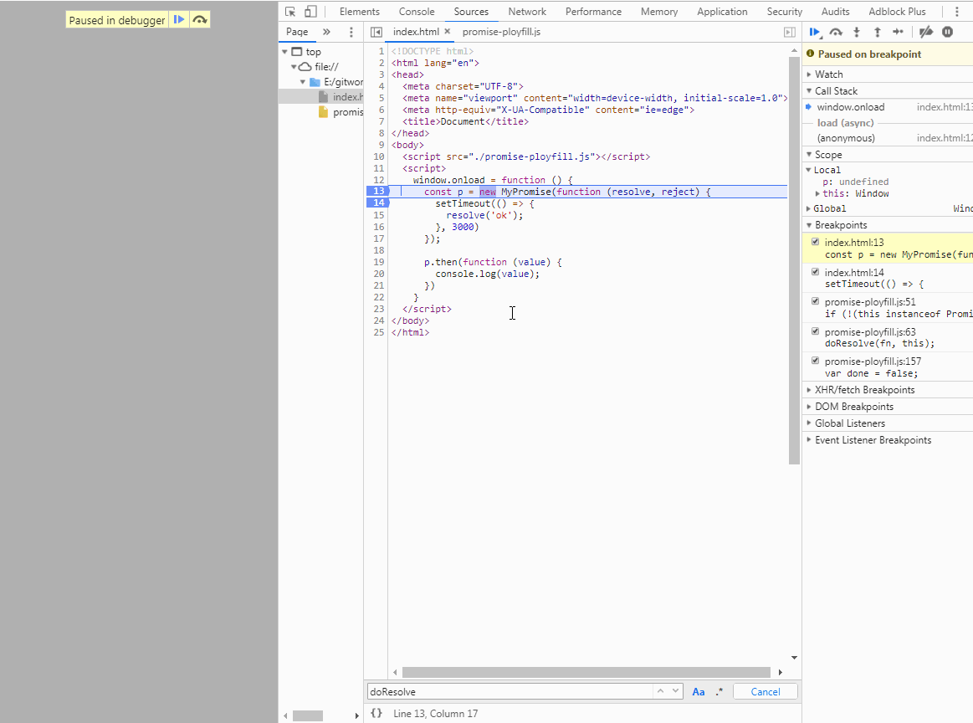Resume script execution in debugger toolbar
Viewport: 973px width, 723px height.
coord(814,32)
